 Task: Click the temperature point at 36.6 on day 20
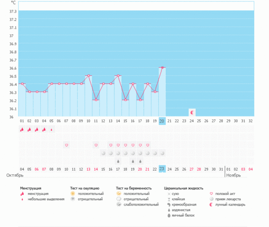point(162,67)
